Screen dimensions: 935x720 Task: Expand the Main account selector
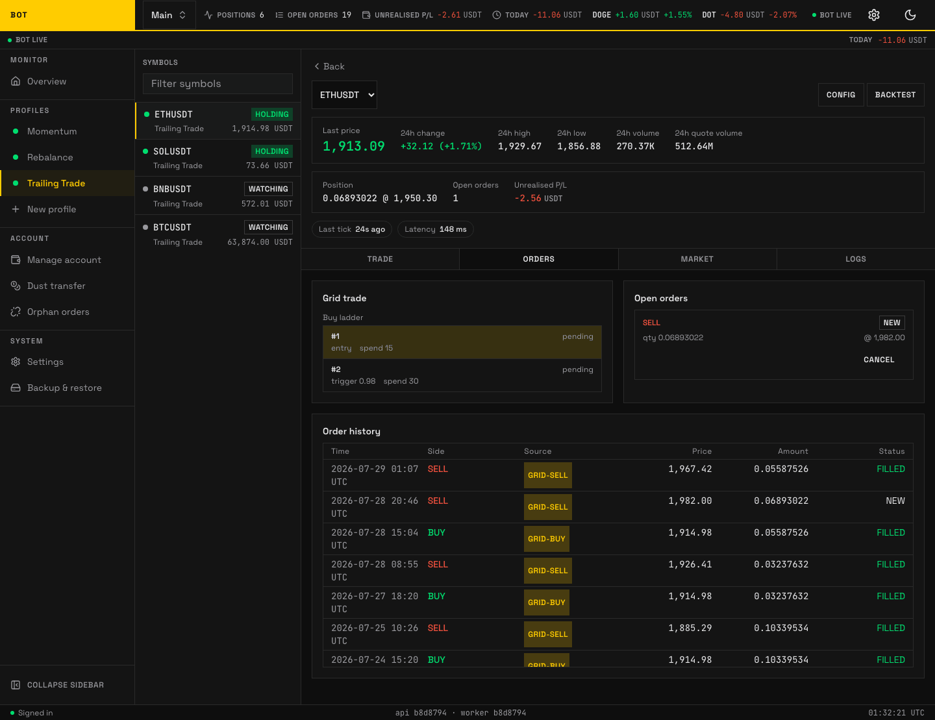tap(169, 15)
